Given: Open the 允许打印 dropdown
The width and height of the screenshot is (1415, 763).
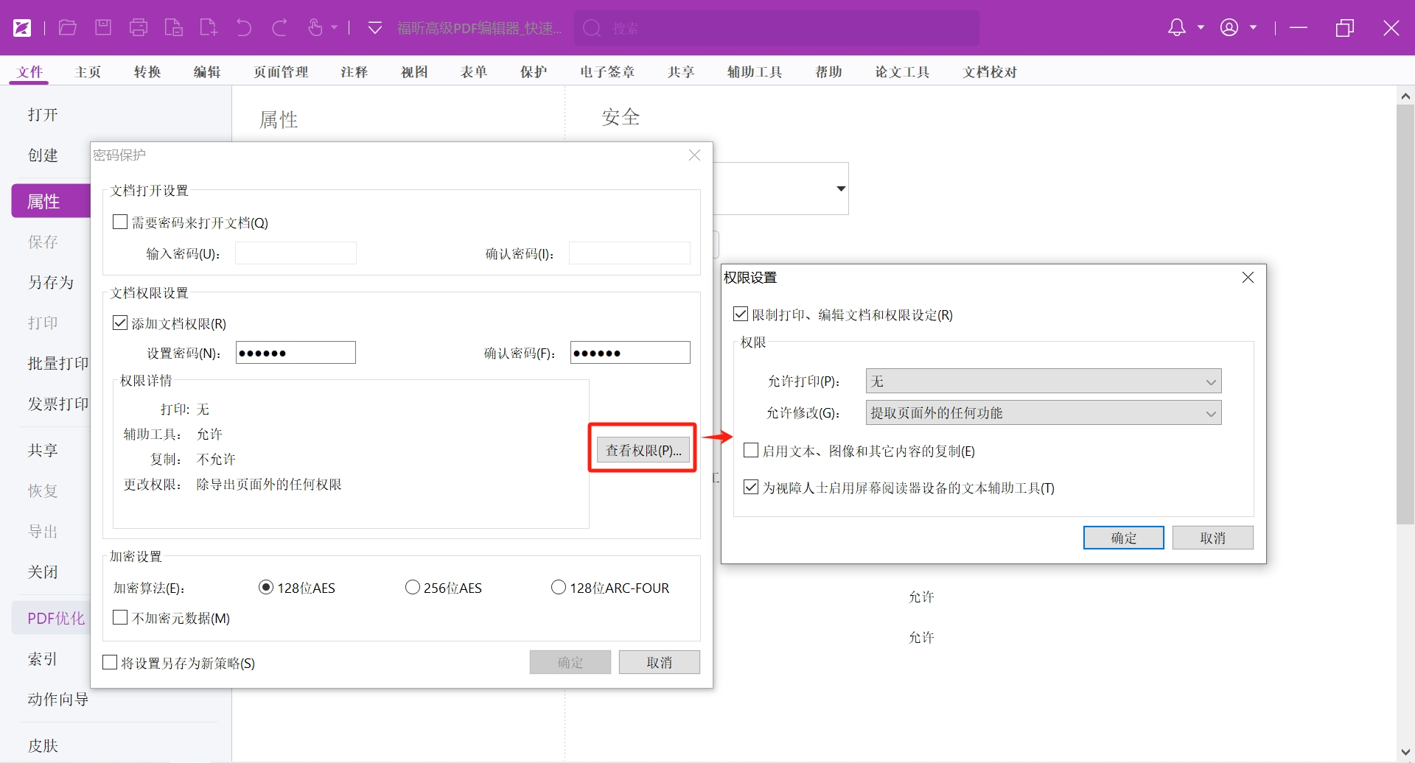Looking at the screenshot, I should click(x=1043, y=381).
